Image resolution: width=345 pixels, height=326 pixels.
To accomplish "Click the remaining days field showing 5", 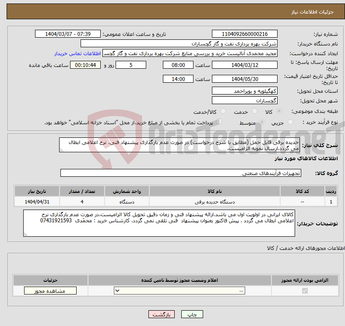I will (x=131, y=65).
